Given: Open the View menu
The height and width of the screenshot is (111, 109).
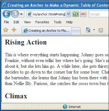Looking at the screenshot, I should click(27, 22).
